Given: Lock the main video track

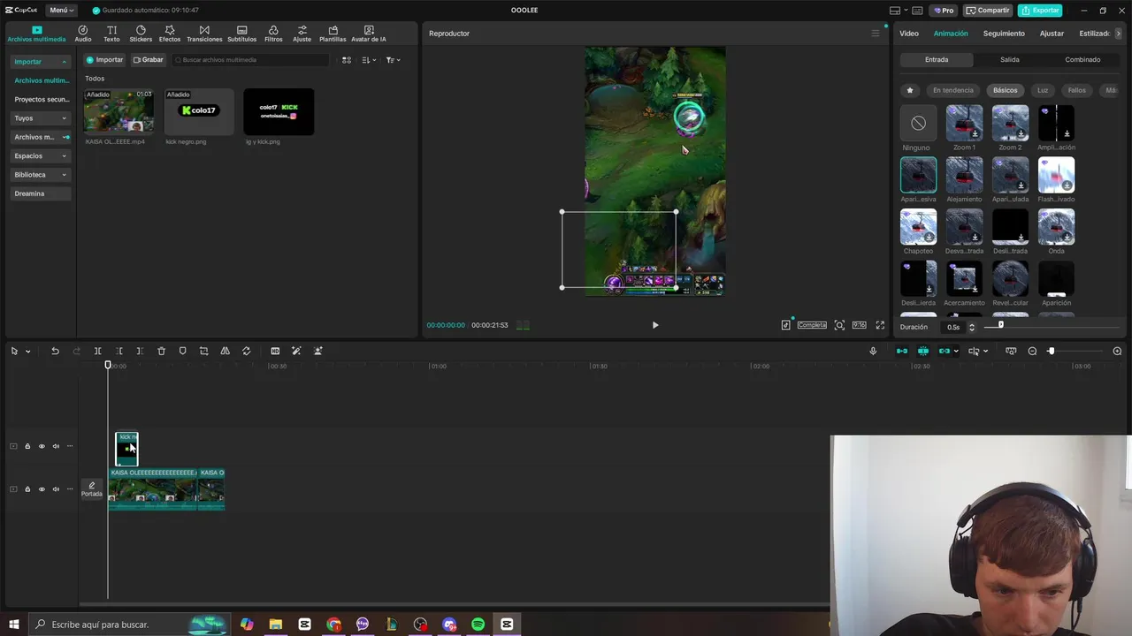Looking at the screenshot, I should tap(27, 489).
